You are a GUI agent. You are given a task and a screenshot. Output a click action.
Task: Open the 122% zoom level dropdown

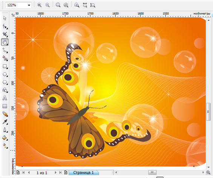point(29,5)
